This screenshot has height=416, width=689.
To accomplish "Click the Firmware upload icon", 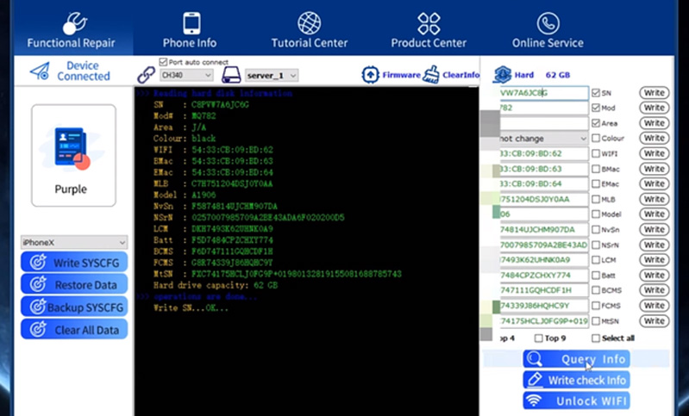I will click(371, 75).
